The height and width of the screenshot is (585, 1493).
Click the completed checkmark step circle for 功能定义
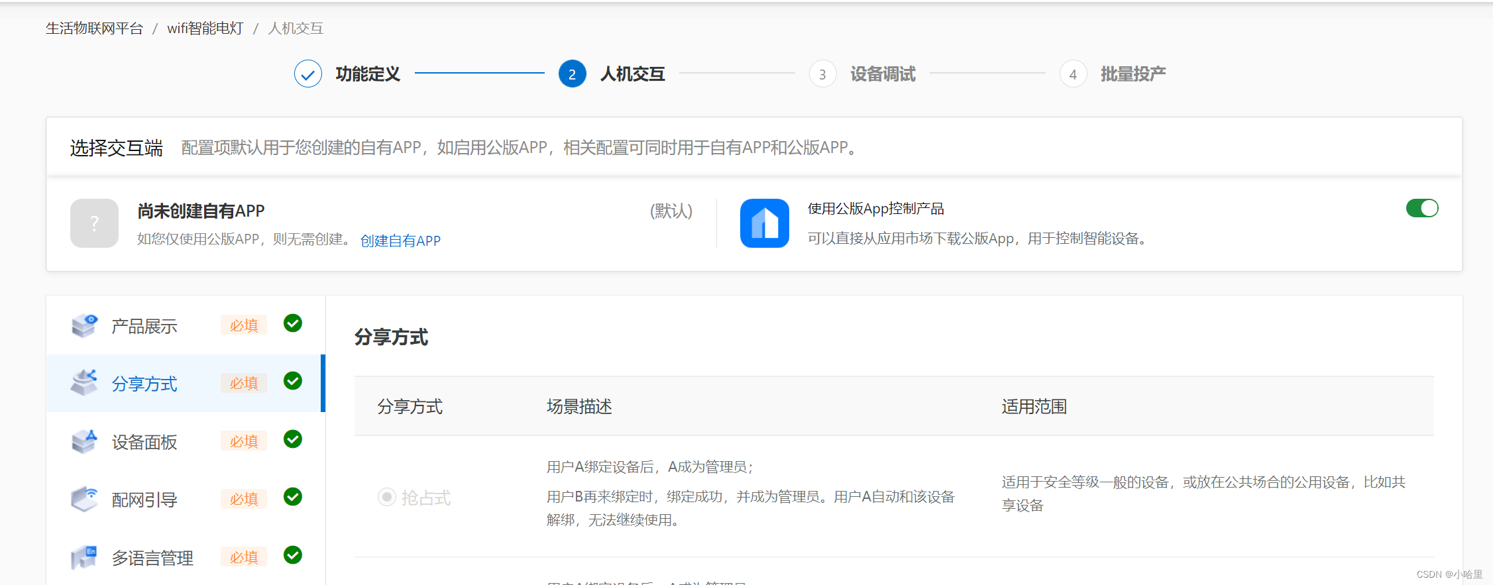tap(308, 74)
